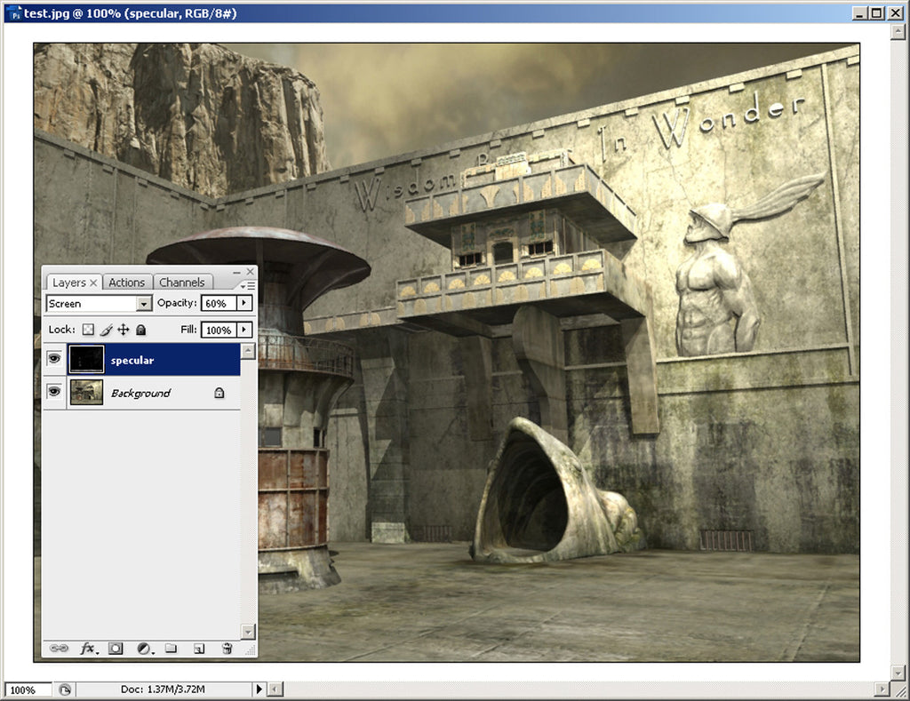Open the Layers panel options menu
Image resolution: width=910 pixels, height=701 pixels.
tap(250, 285)
